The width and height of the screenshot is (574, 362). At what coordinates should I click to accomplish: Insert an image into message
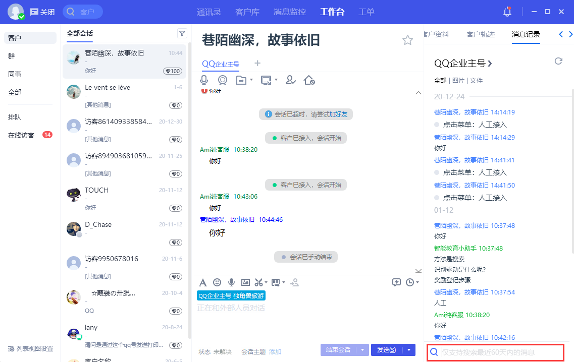pyautogui.click(x=246, y=282)
